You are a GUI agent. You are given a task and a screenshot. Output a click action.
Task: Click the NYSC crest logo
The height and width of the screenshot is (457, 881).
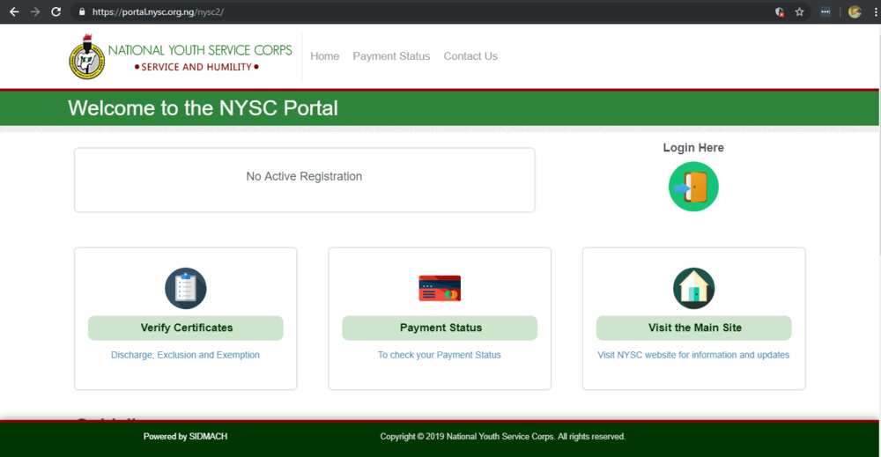pos(86,57)
